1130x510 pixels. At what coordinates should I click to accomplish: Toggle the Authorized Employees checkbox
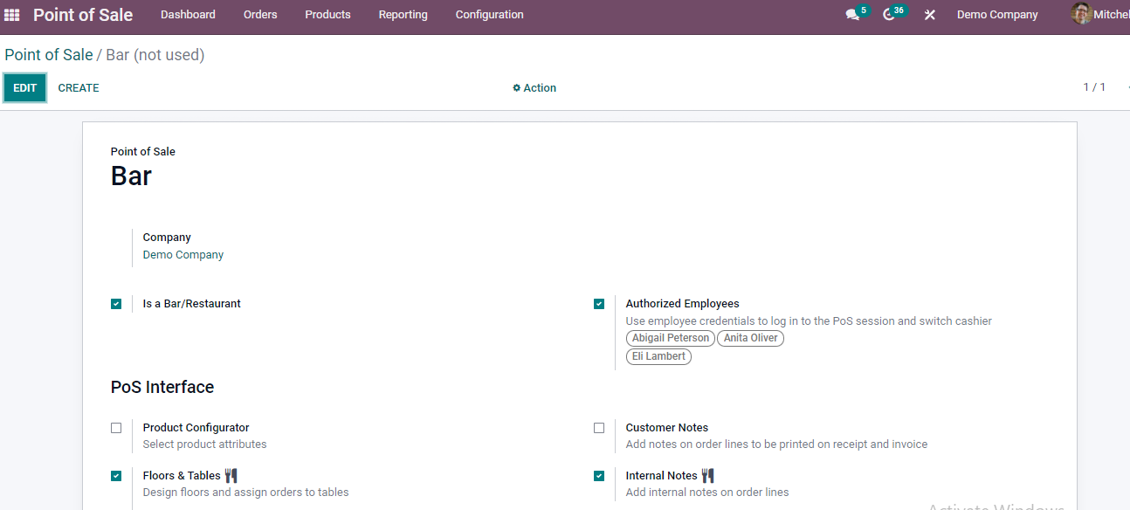tap(599, 304)
